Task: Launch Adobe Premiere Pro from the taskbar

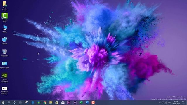Action: point(69,102)
